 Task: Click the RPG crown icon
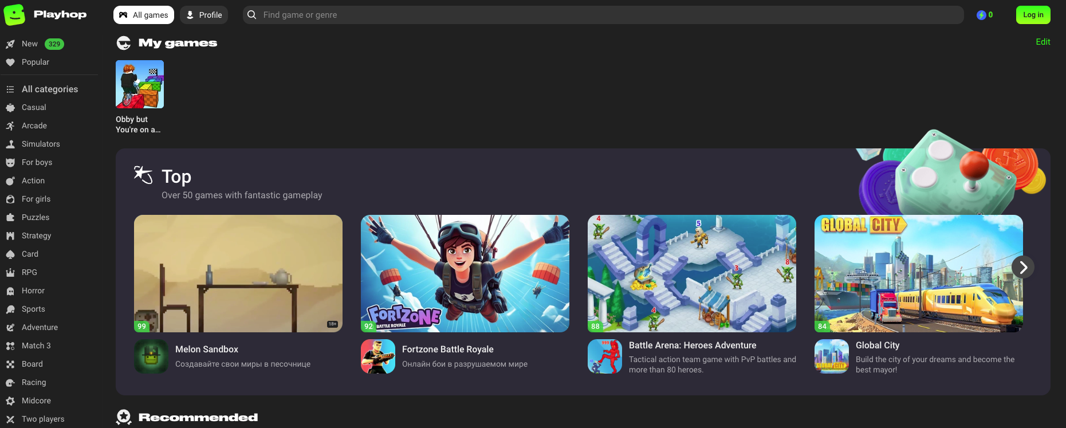pyautogui.click(x=10, y=273)
